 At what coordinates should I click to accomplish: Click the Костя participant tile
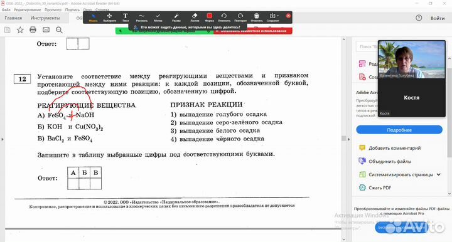[x=412, y=97]
